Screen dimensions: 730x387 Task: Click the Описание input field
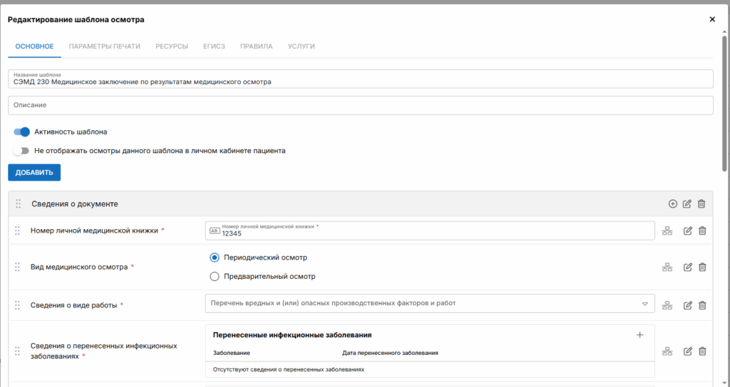[x=360, y=105]
